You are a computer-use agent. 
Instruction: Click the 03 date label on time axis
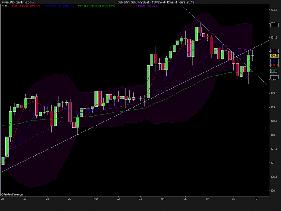coord(140,199)
